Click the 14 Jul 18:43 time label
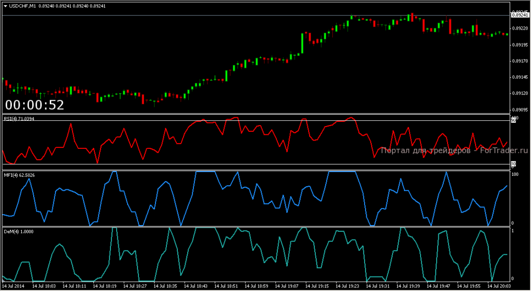The image size is (531, 291). 195,286
